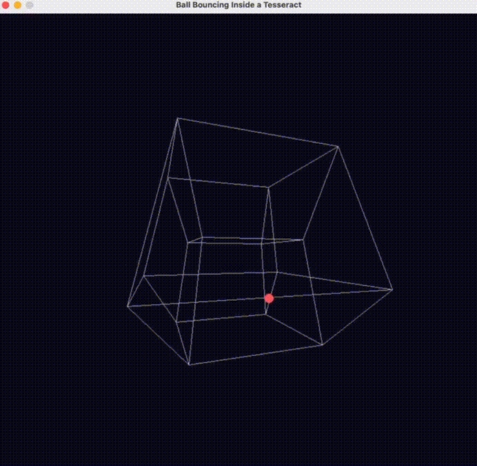The image size is (477, 466).
Task: Minimize the window using yellow button
Action: pos(18,5)
